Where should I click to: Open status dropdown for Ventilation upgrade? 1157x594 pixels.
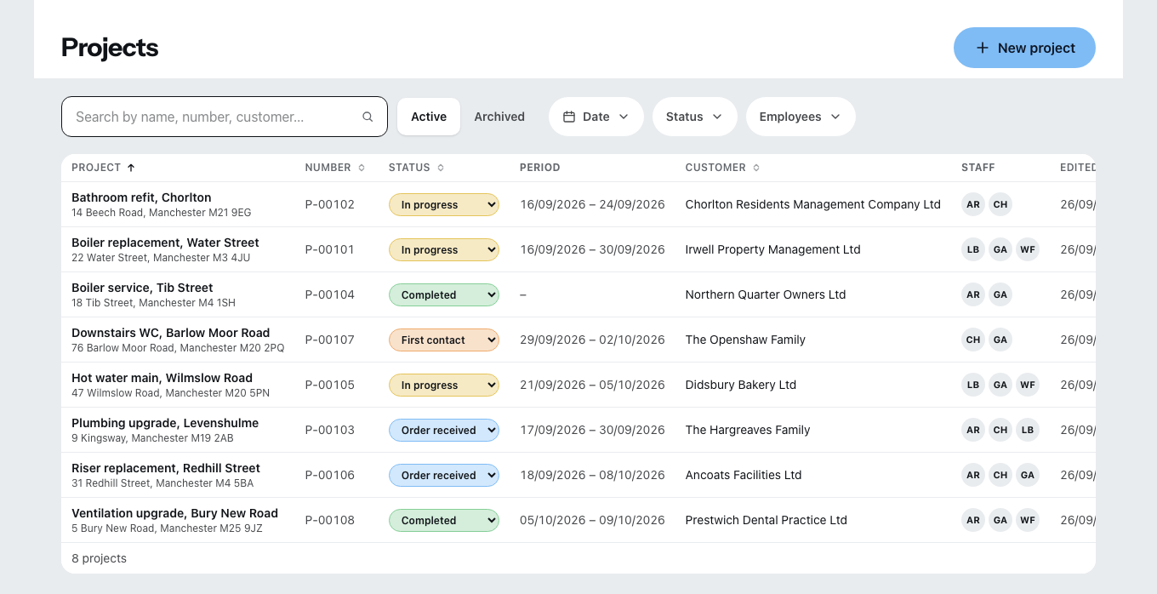tap(444, 520)
